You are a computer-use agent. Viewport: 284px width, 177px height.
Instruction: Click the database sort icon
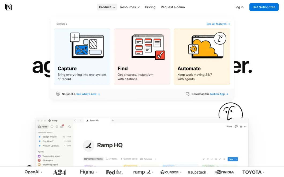(204, 159)
